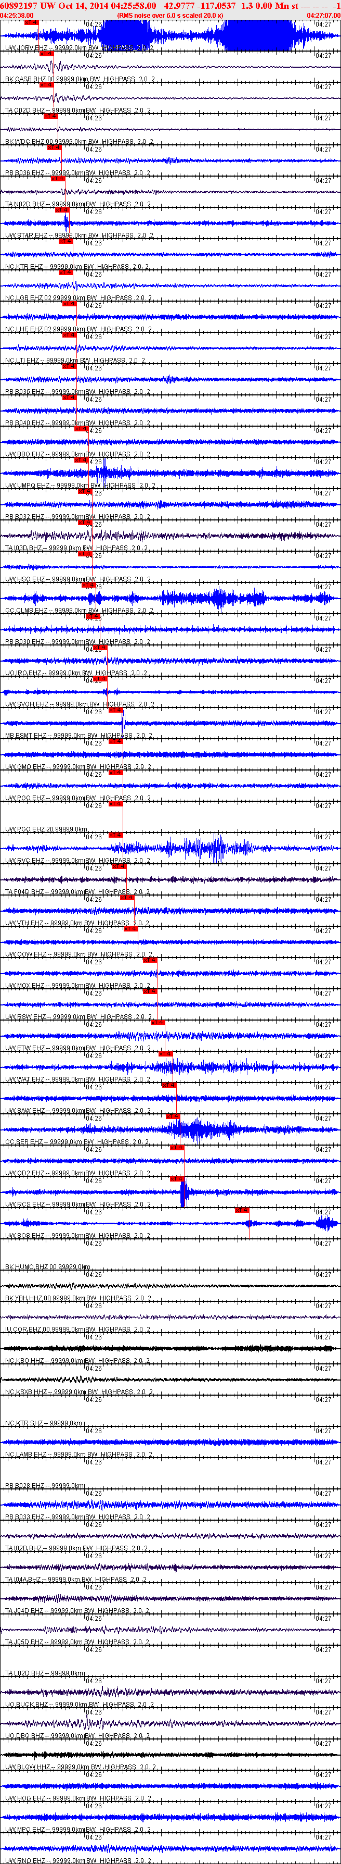Select the pick marker on UW STAR trace
Screen dimensions: 341x1864
coord(62,210)
